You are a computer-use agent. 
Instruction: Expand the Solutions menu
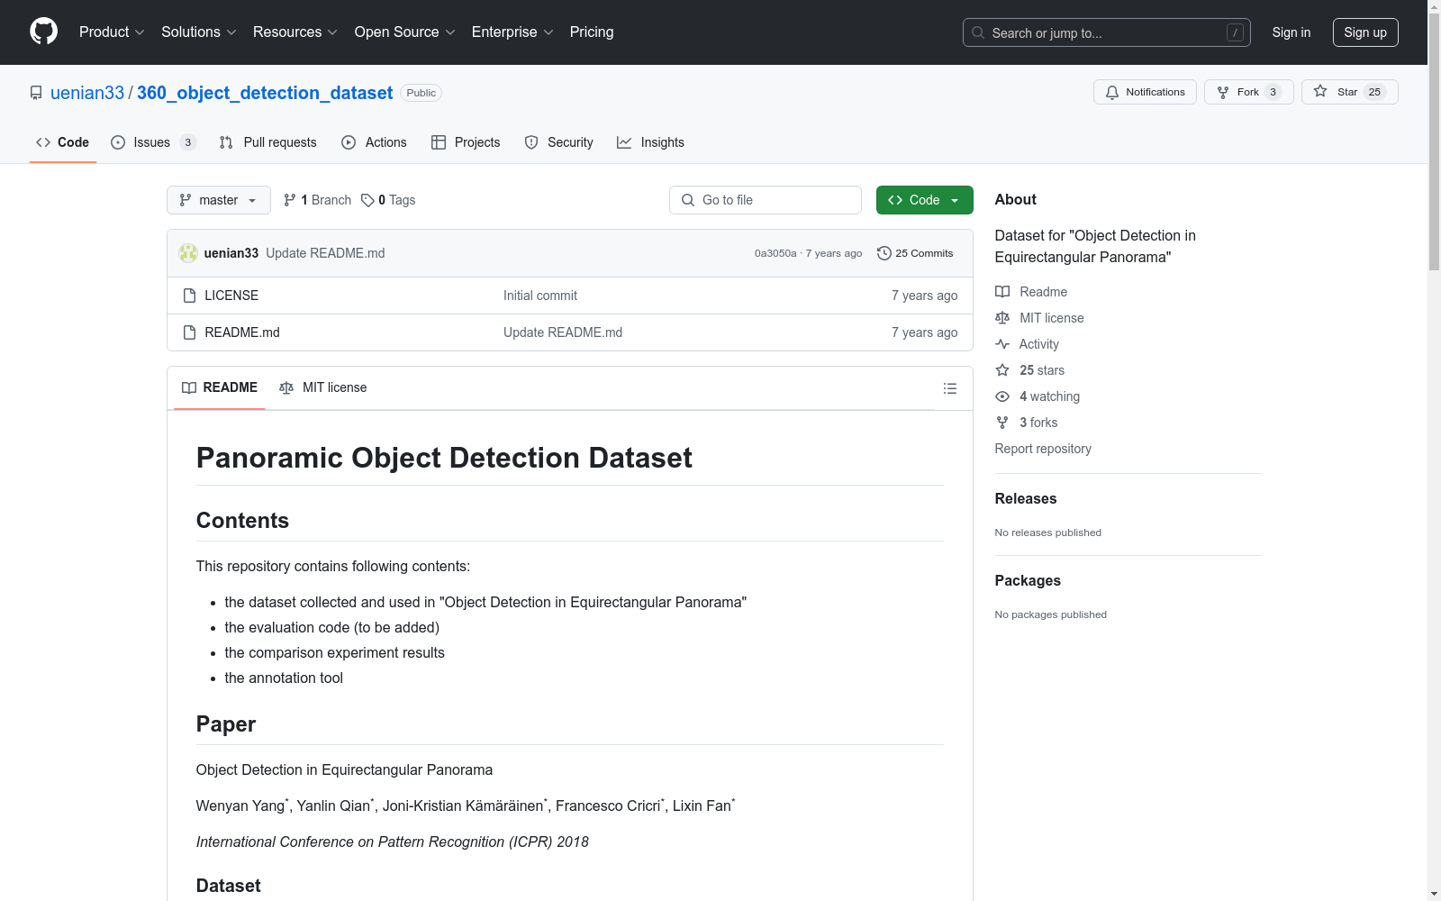click(x=199, y=32)
